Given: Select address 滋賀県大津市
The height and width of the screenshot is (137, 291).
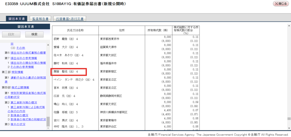Looking at the screenshot, I should coord(108,47).
